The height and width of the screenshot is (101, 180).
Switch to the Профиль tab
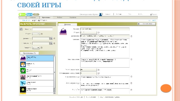pos(73,17)
